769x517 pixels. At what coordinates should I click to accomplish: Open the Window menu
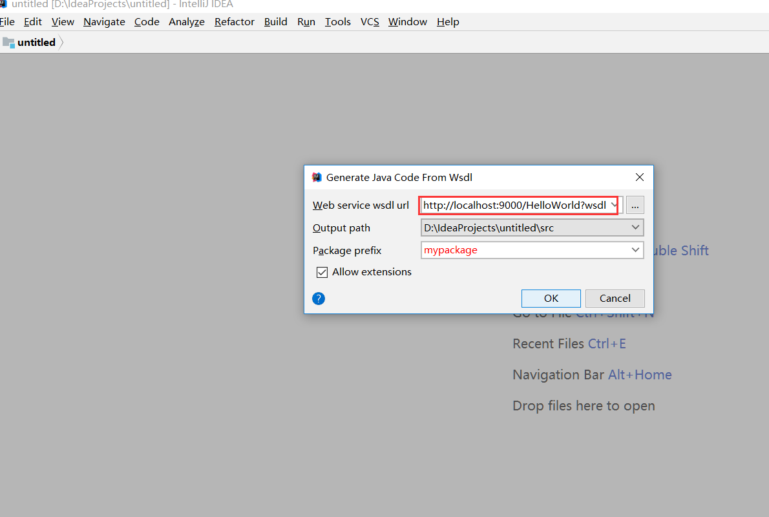(408, 21)
